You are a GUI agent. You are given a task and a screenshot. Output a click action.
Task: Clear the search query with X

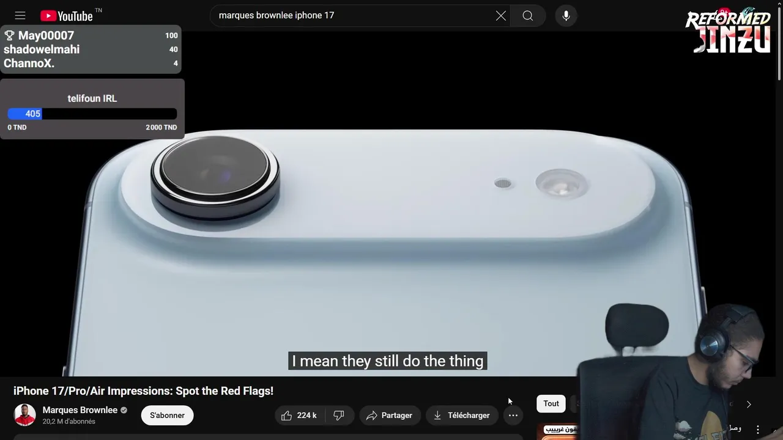point(501,16)
